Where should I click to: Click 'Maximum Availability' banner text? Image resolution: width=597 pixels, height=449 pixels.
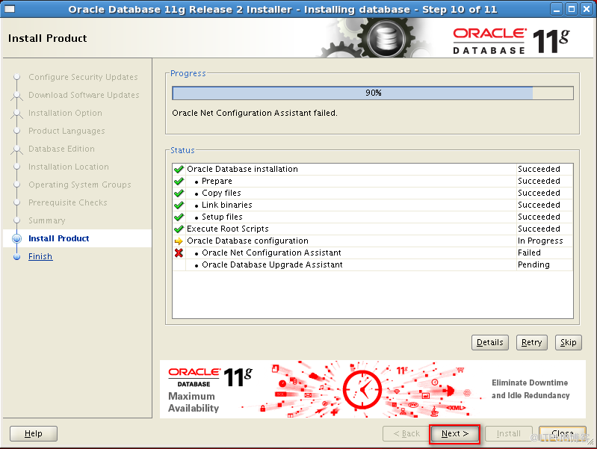[x=194, y=402]
